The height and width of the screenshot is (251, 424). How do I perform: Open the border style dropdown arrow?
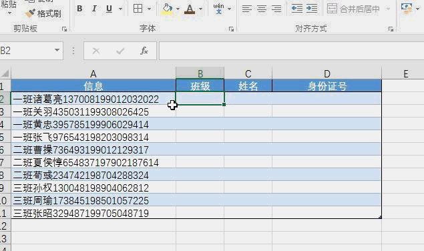point(149,9)
